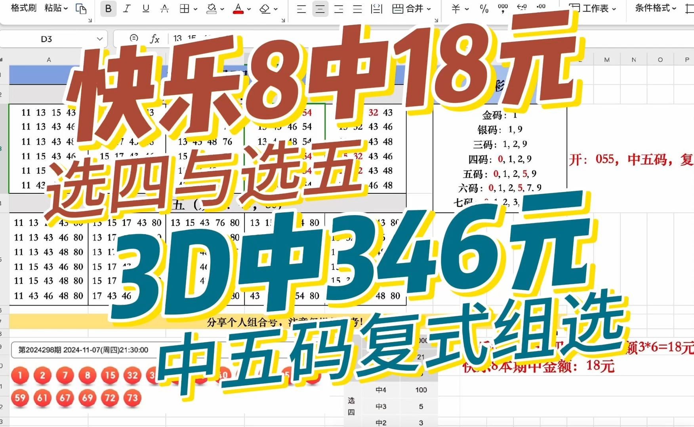This screenshot has height=427, width=694.
Task: Click the Format Painter (格式刷) button
Action: tap(23, 8)
